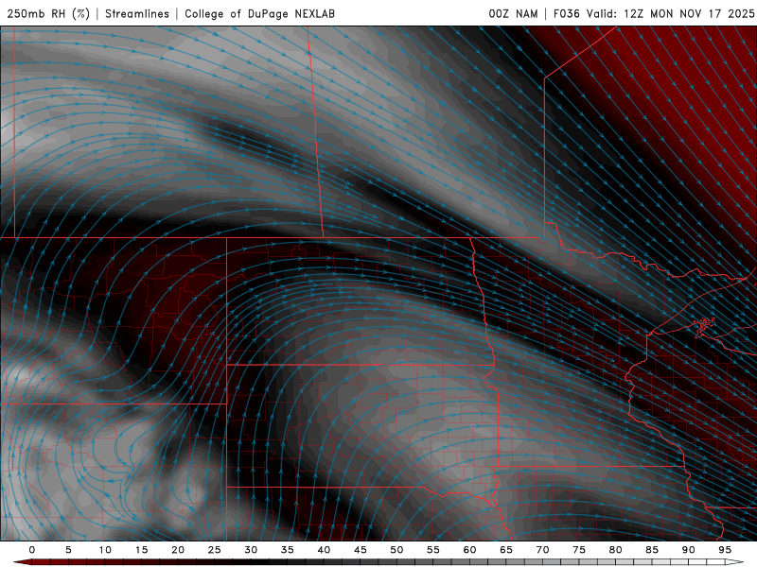The image size is (757, 567).
Task: Click the "00Z NAM" model run text
Action: [513, 13]
